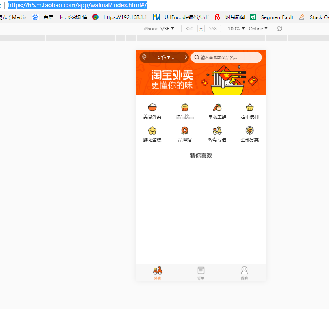Expand the location selector chevron arrow

click(186, 57)
